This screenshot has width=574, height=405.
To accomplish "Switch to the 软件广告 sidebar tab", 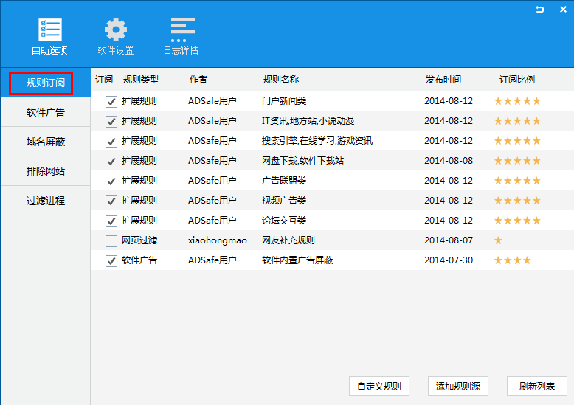I will (46, 112).
